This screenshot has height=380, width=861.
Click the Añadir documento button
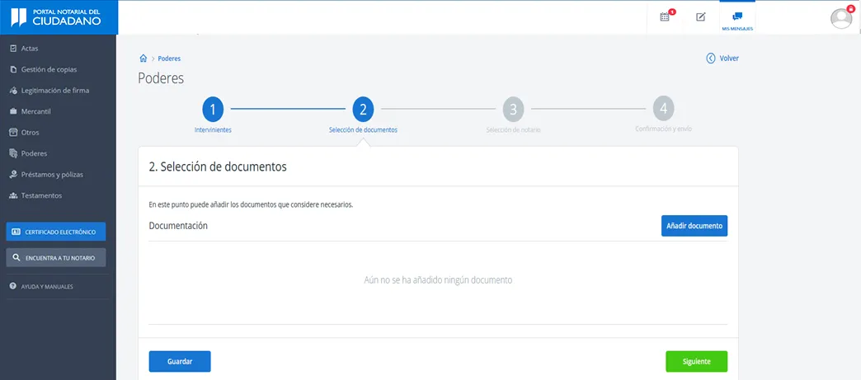pyautogui.click(x=694, y=226)
